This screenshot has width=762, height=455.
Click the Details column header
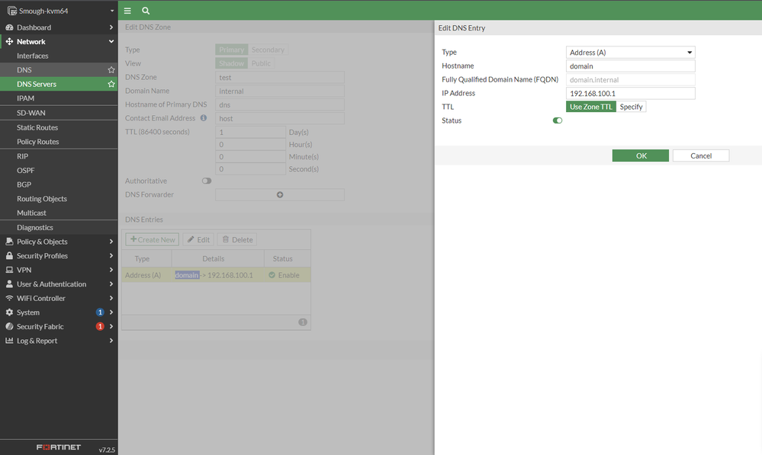(x=217, y=258)
